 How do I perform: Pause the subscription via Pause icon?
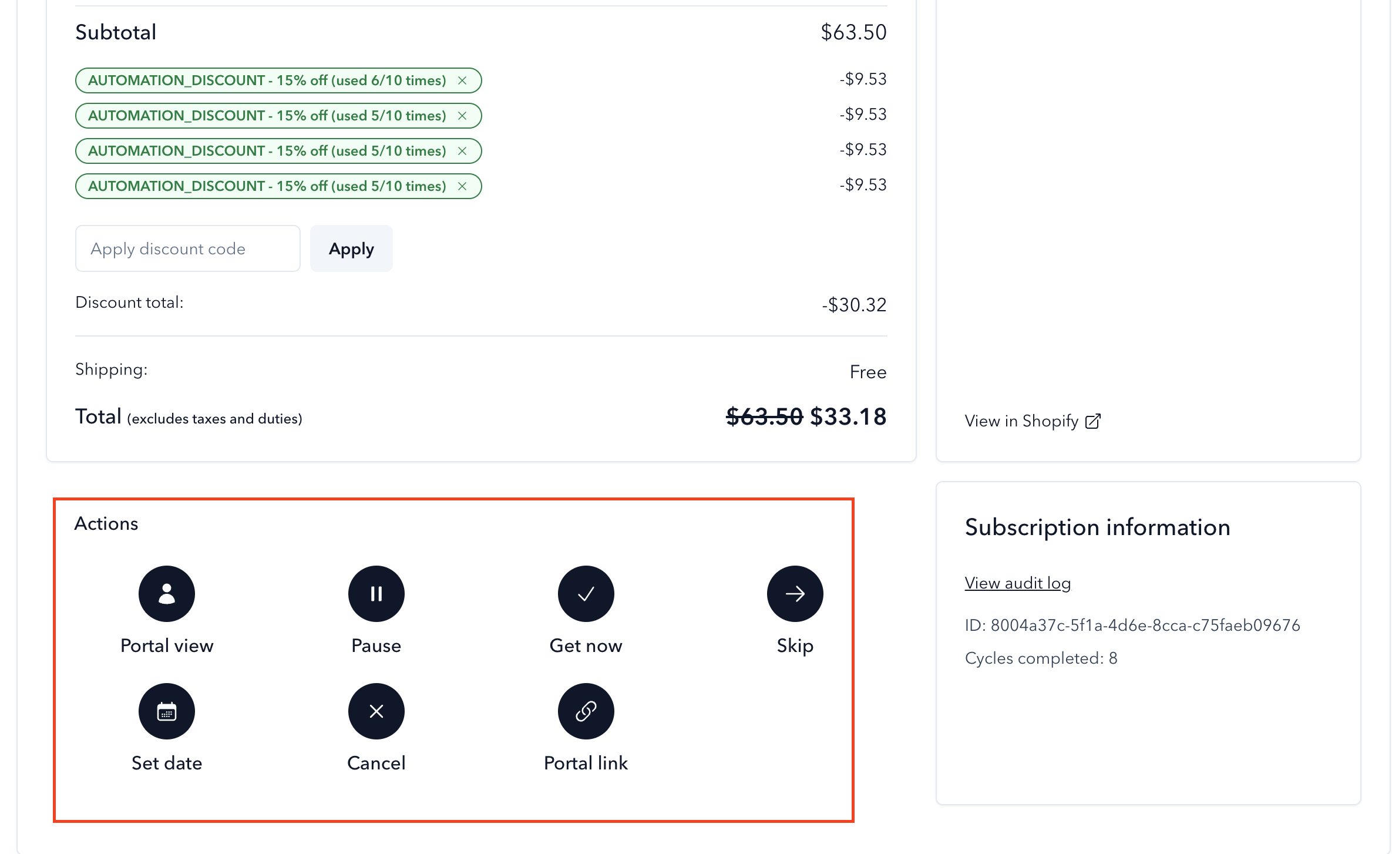(x=376, y=593)
